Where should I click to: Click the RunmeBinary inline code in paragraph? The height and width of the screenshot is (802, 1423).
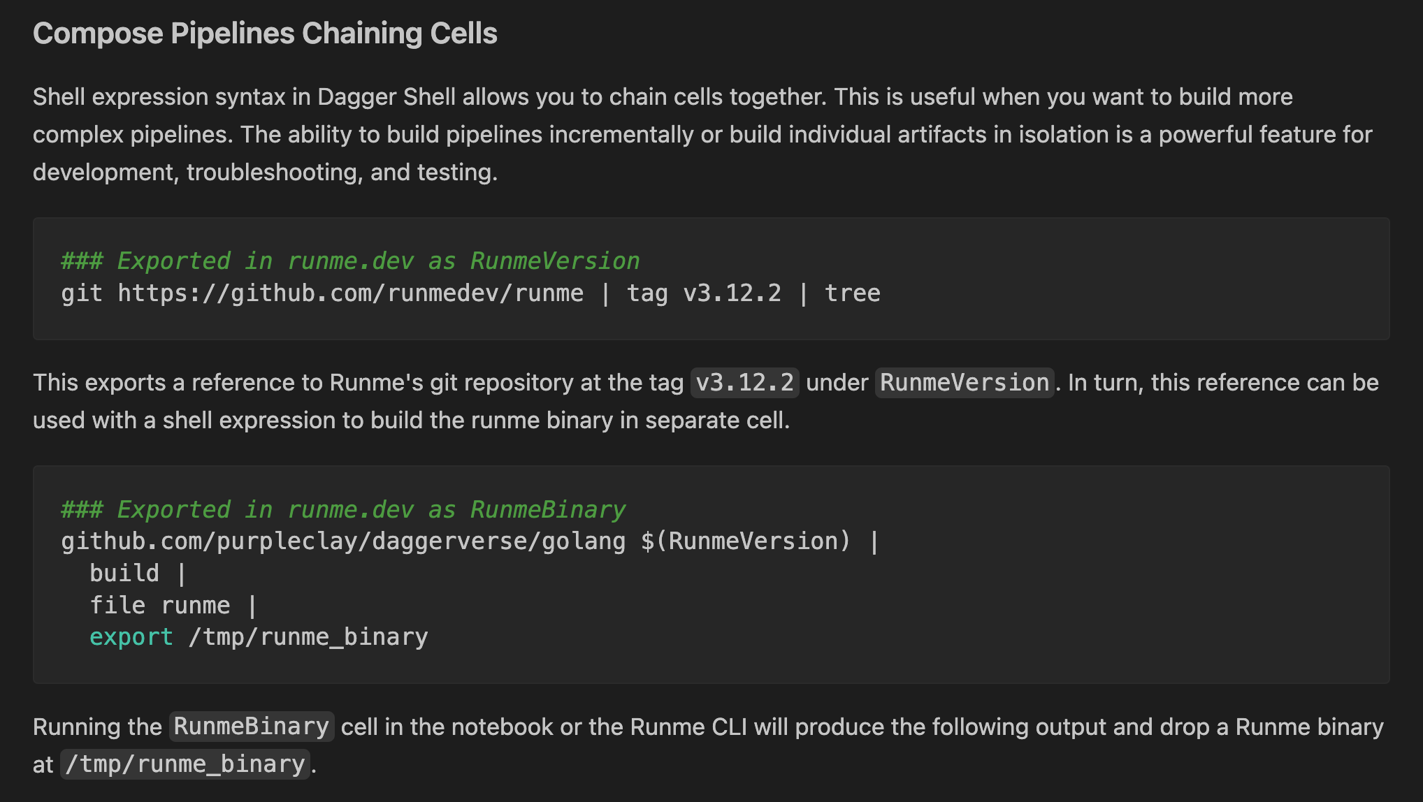(252, 727)
